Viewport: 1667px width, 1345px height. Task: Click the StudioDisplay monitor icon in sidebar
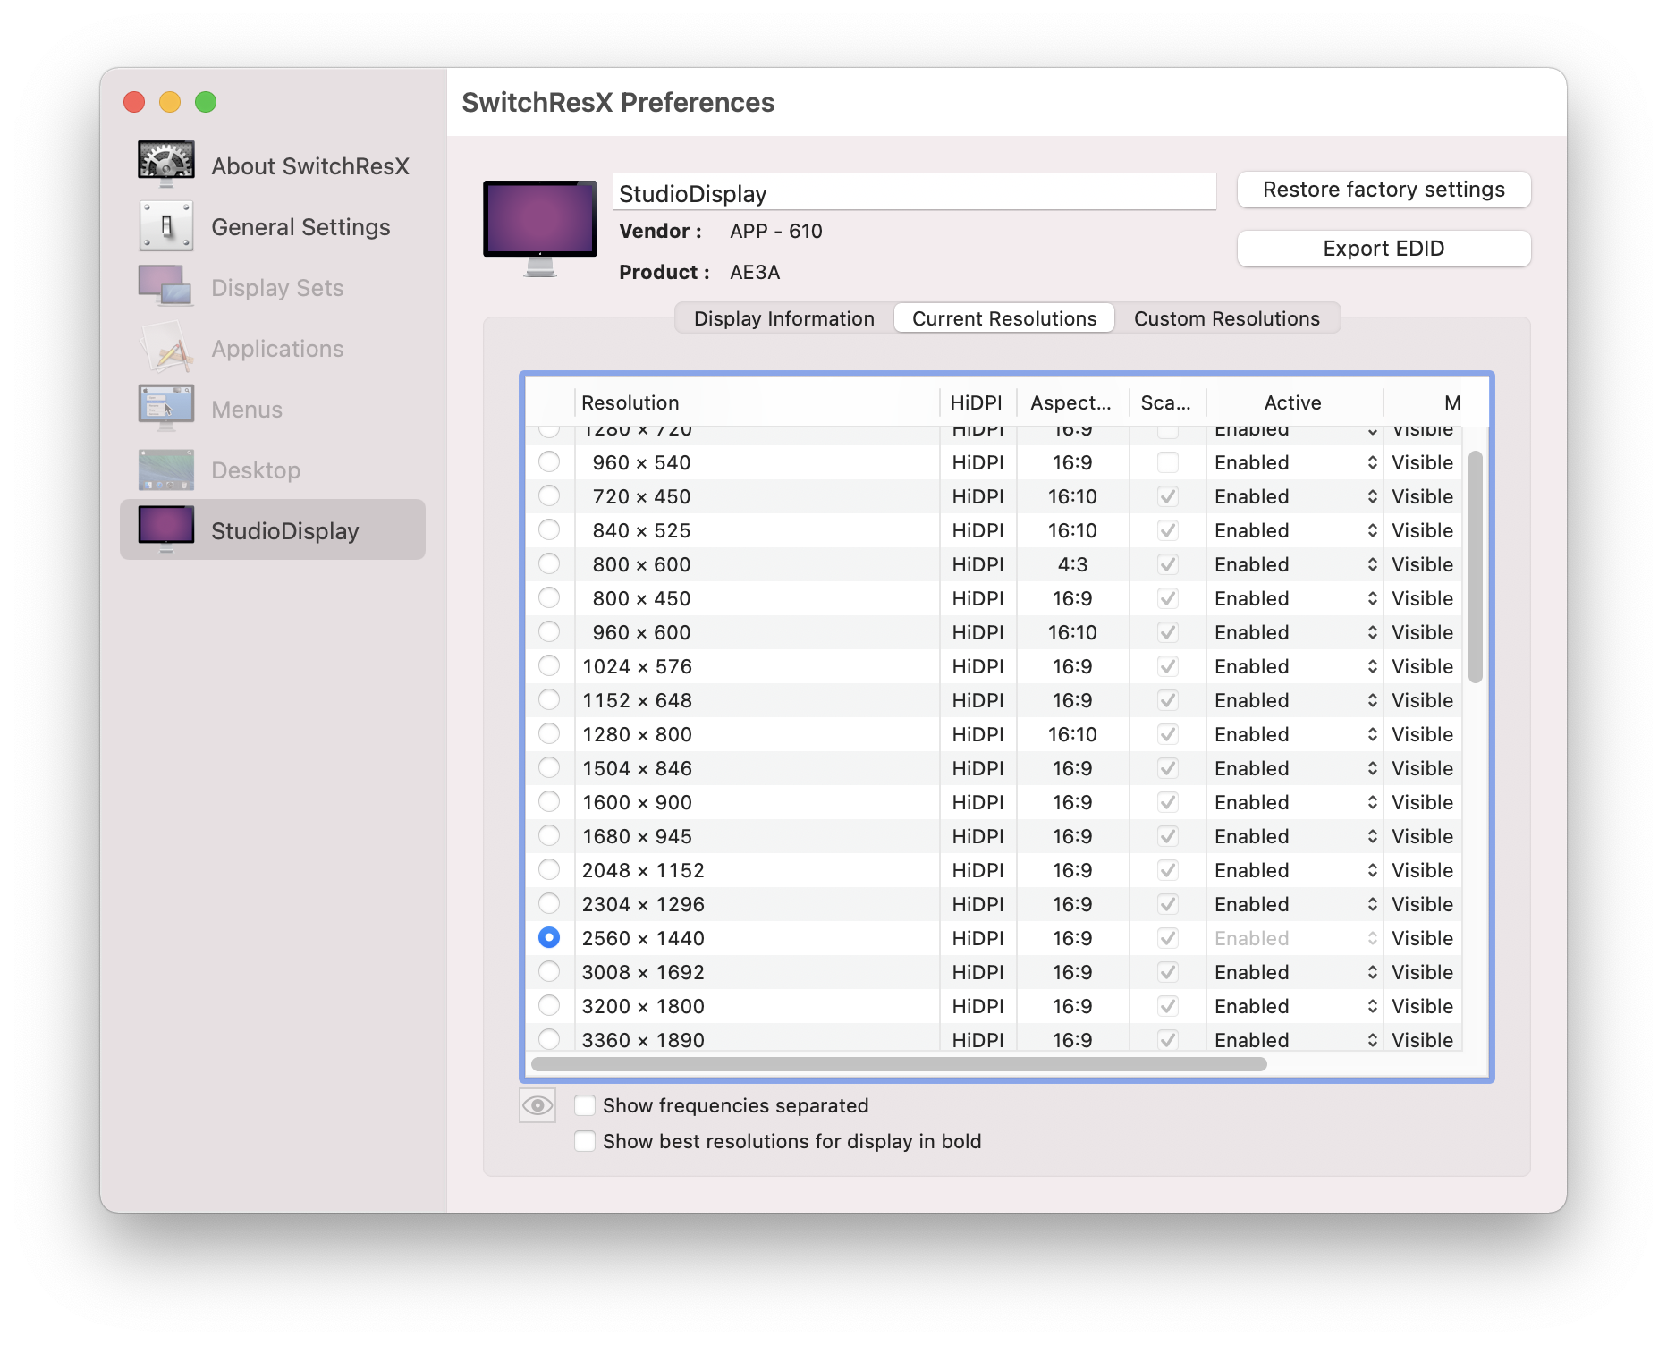pyautogui.click(x=166, y=529)
